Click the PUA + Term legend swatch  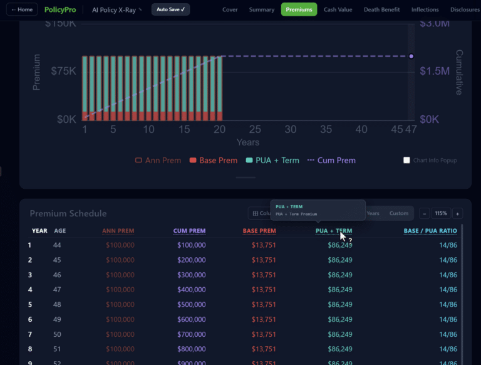[x=250, y=161]
